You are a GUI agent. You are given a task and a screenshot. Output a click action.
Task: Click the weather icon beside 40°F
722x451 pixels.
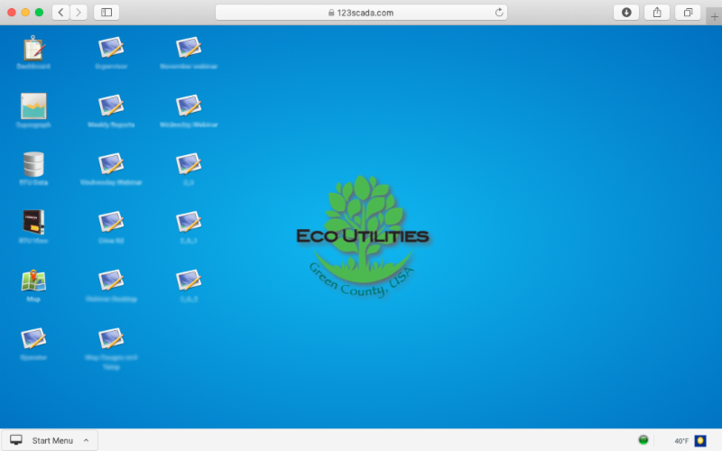[700, 440]
